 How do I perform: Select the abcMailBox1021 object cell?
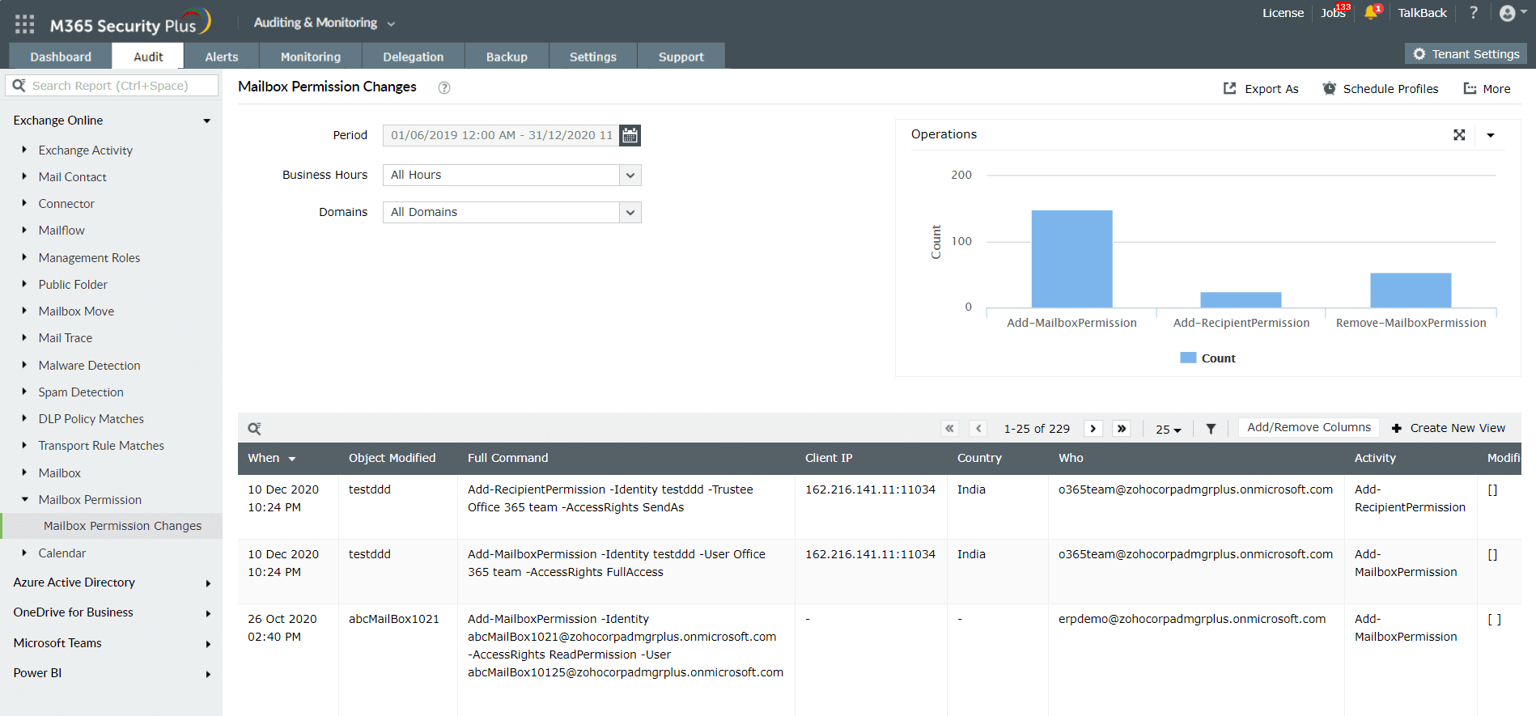[394, 619]
